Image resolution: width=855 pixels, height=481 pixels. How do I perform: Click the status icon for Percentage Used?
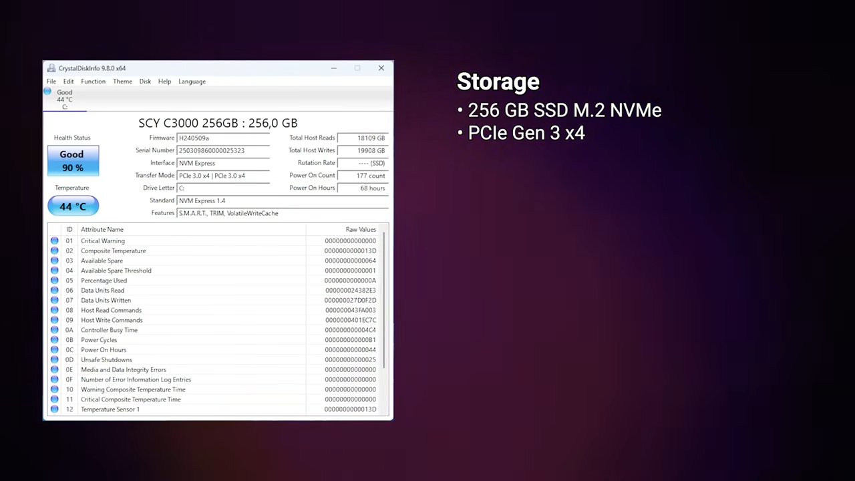[55, 281]
